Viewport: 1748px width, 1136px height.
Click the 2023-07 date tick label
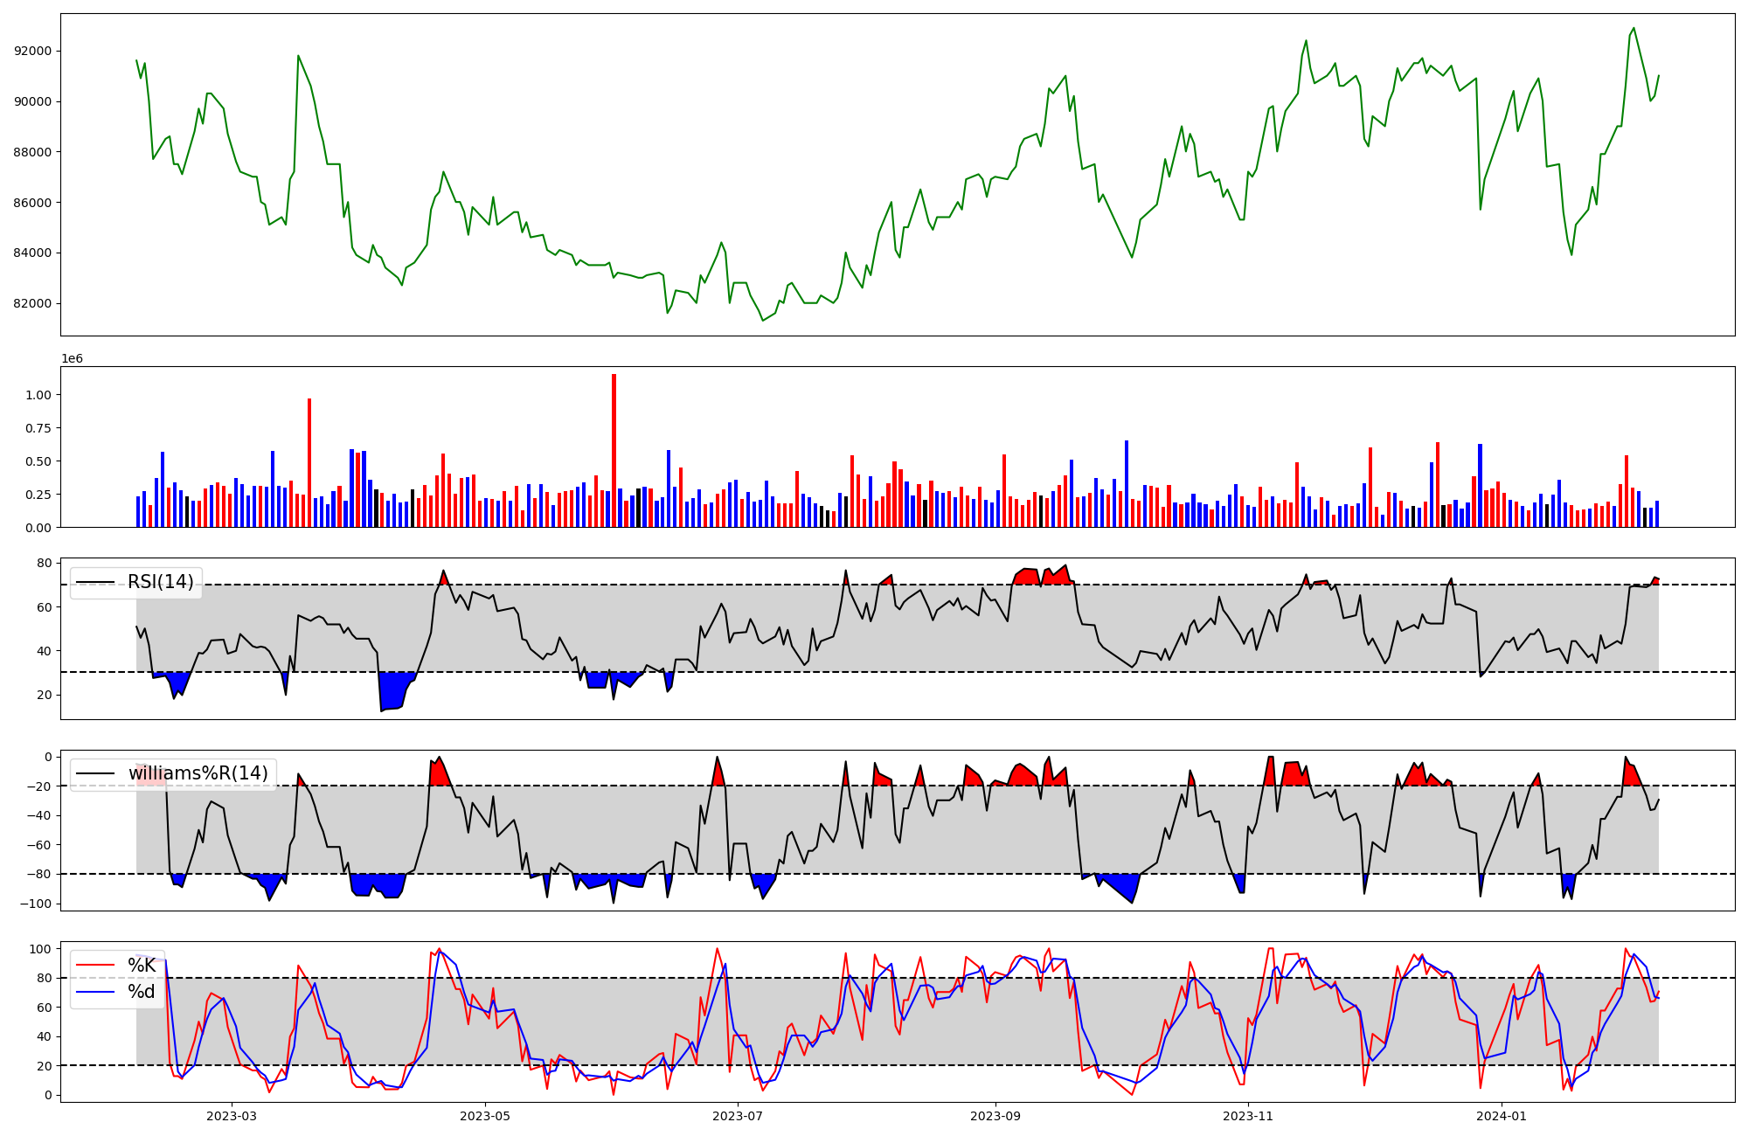point(739,1116)
